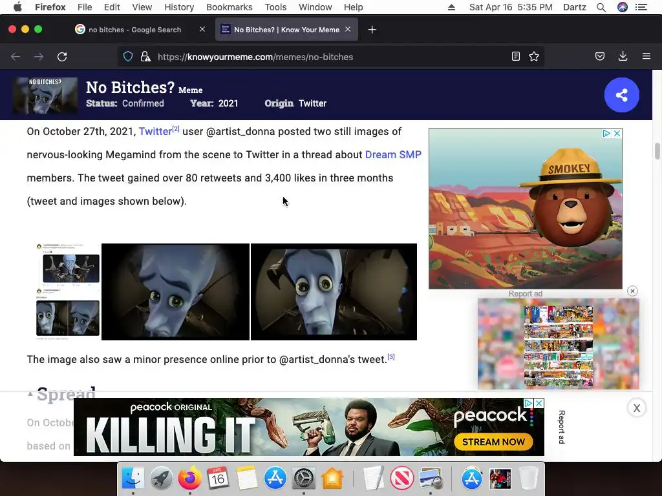Switch to Firefox in the Dock

coord(189,479)
